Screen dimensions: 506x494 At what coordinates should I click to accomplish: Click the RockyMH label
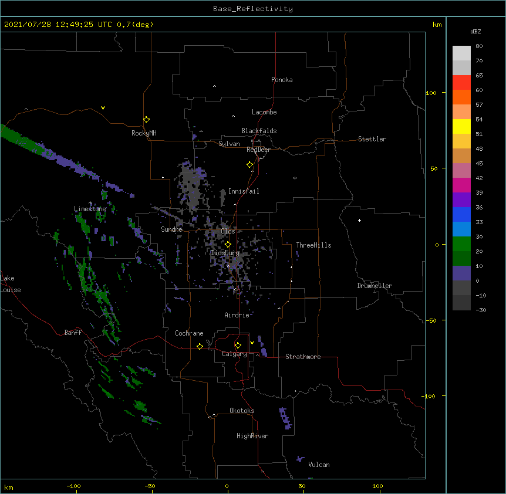tap(144, 133)
